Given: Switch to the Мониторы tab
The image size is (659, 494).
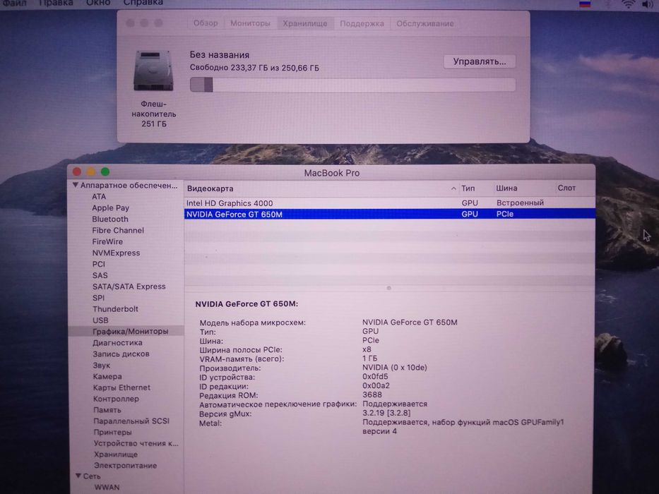Looking at the screenshot, I should point(250,23).
